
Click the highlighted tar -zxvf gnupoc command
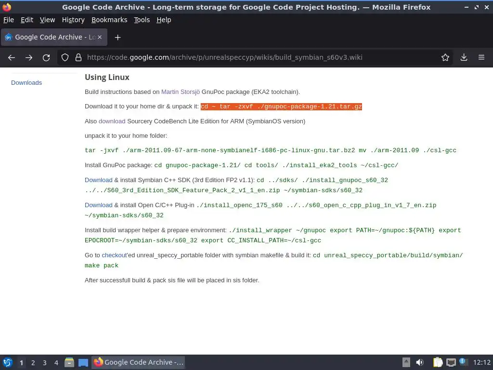281,106
